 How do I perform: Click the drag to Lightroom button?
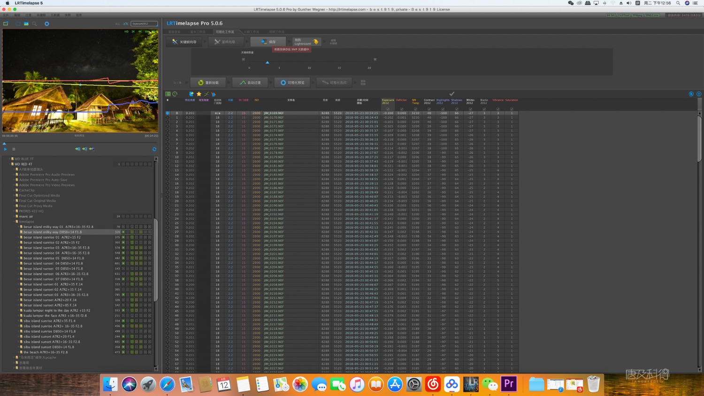coord(306,42)
